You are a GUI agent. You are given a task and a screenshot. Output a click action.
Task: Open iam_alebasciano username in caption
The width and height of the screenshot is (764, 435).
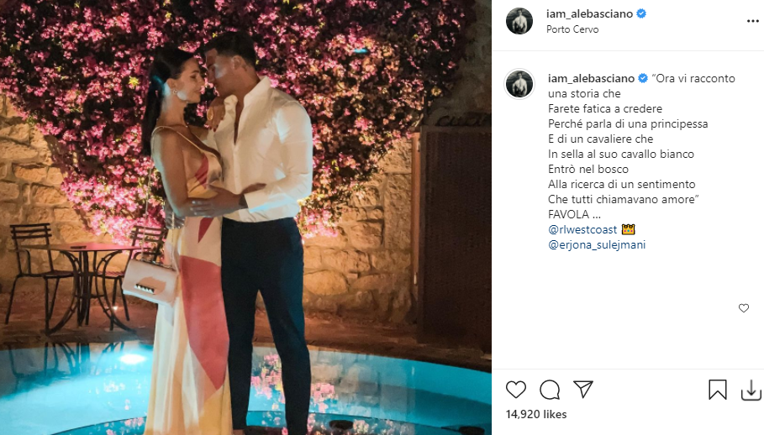coord(591,78)
